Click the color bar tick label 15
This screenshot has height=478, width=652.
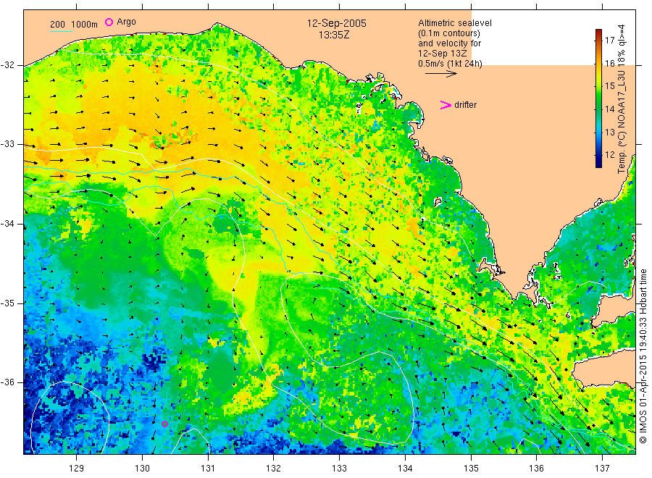coord(609,86)
